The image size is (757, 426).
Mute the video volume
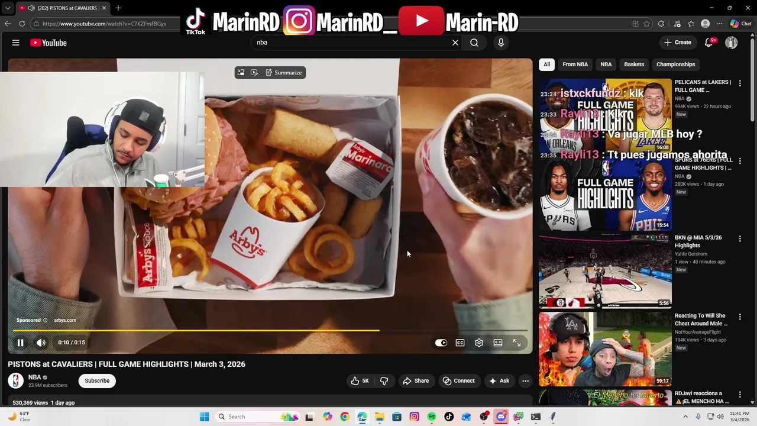click(41, 343)
